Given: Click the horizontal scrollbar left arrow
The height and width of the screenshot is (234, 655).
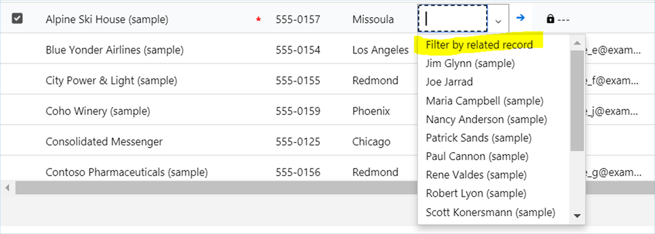Looking at the screenshot, I should pyautogui.click(x=6, y=188).
